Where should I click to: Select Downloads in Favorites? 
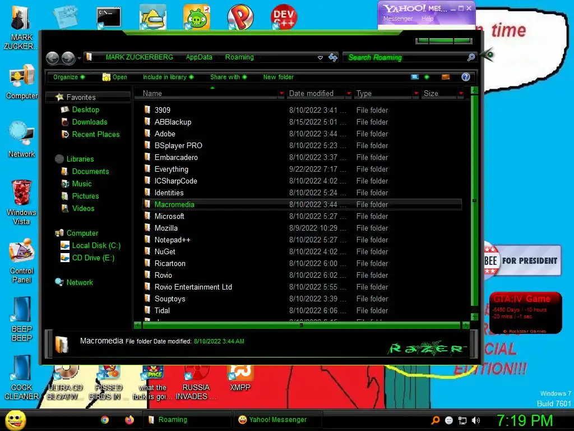pyautogui.click(x=90, y=122)
